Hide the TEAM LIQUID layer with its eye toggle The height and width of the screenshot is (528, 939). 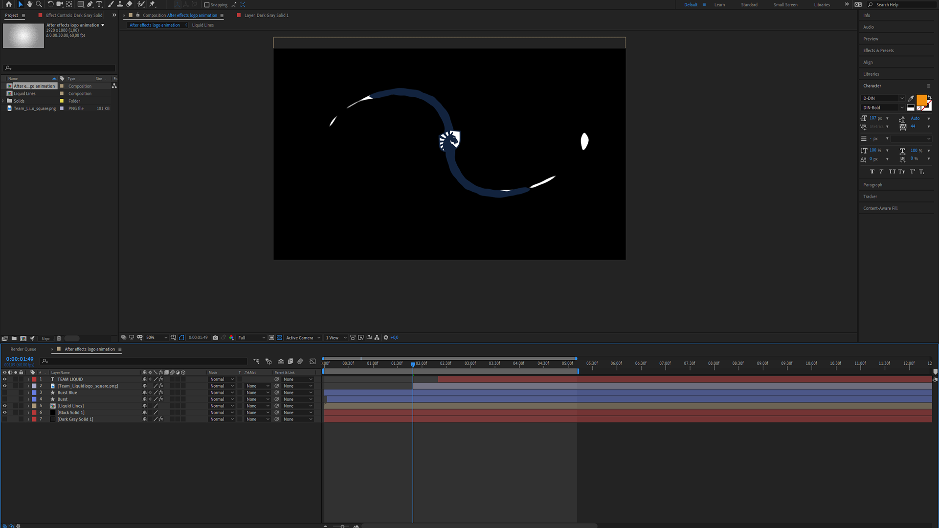tap(5, 379)
